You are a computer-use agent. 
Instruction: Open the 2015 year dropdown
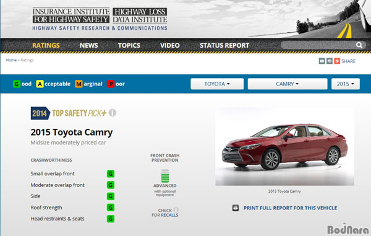(x=346, y=84)
